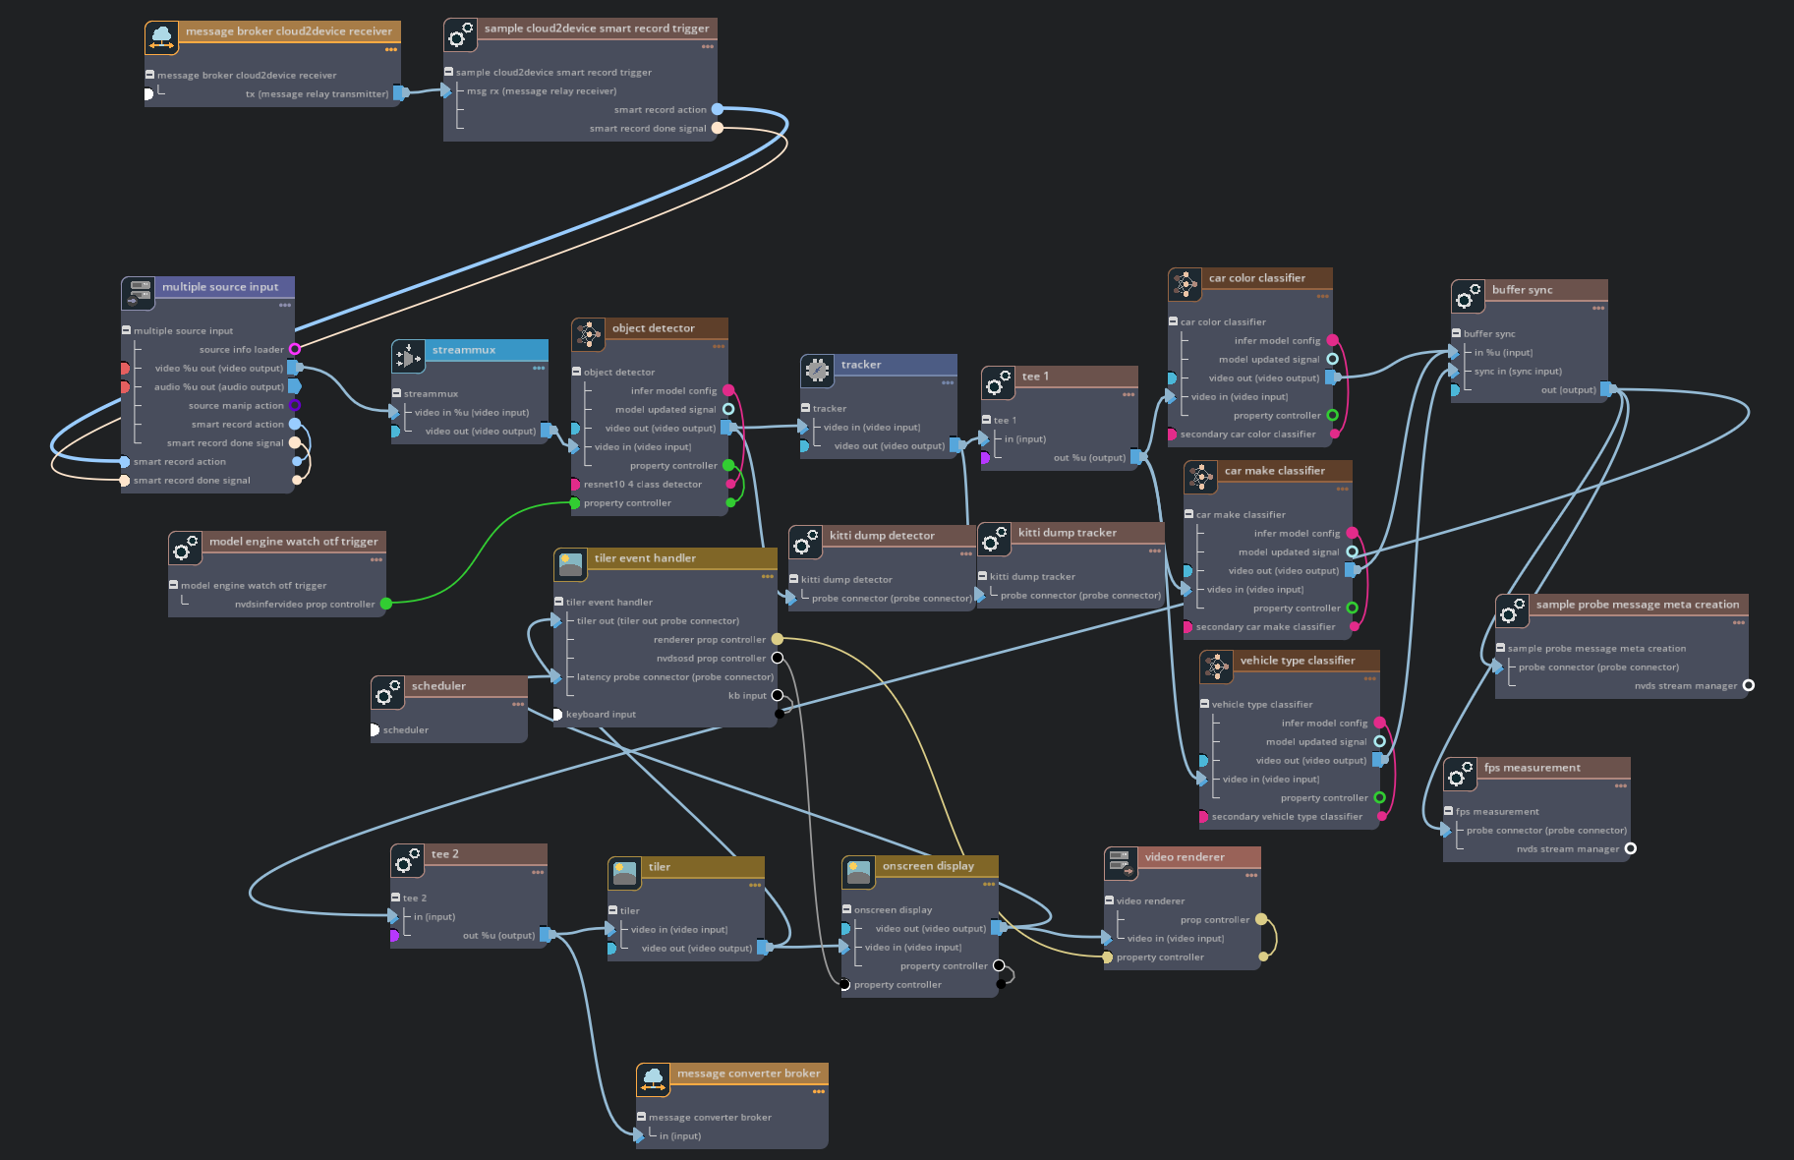Screen dimensions: 1794x1160
Task: Collapse the tiler event handler component
Action: pyautogui.click(x=558, y=602)
